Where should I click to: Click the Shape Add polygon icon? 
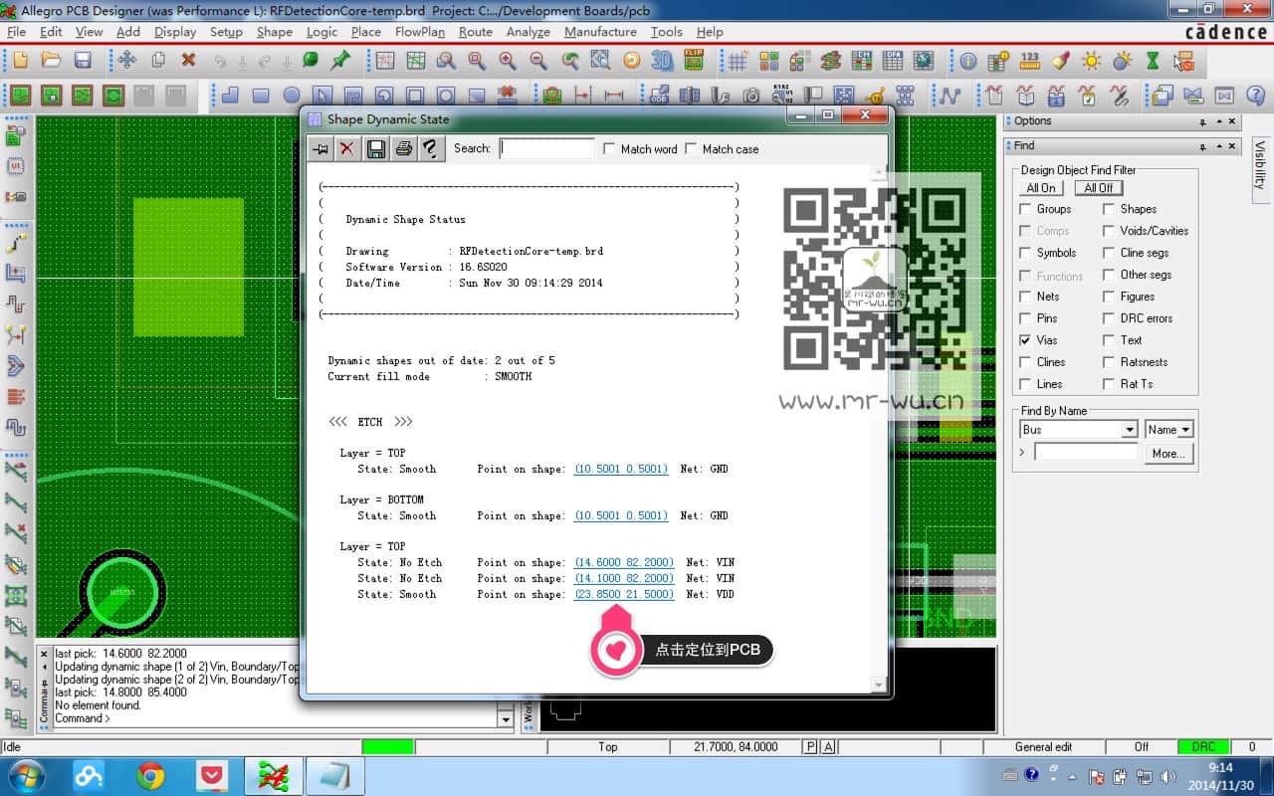coord(230,97)
